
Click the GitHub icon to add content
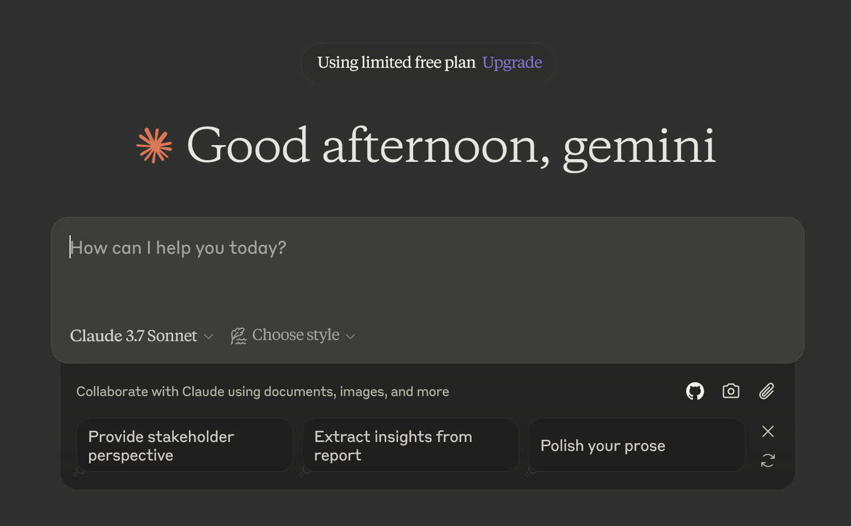click(x=695, y=391)
